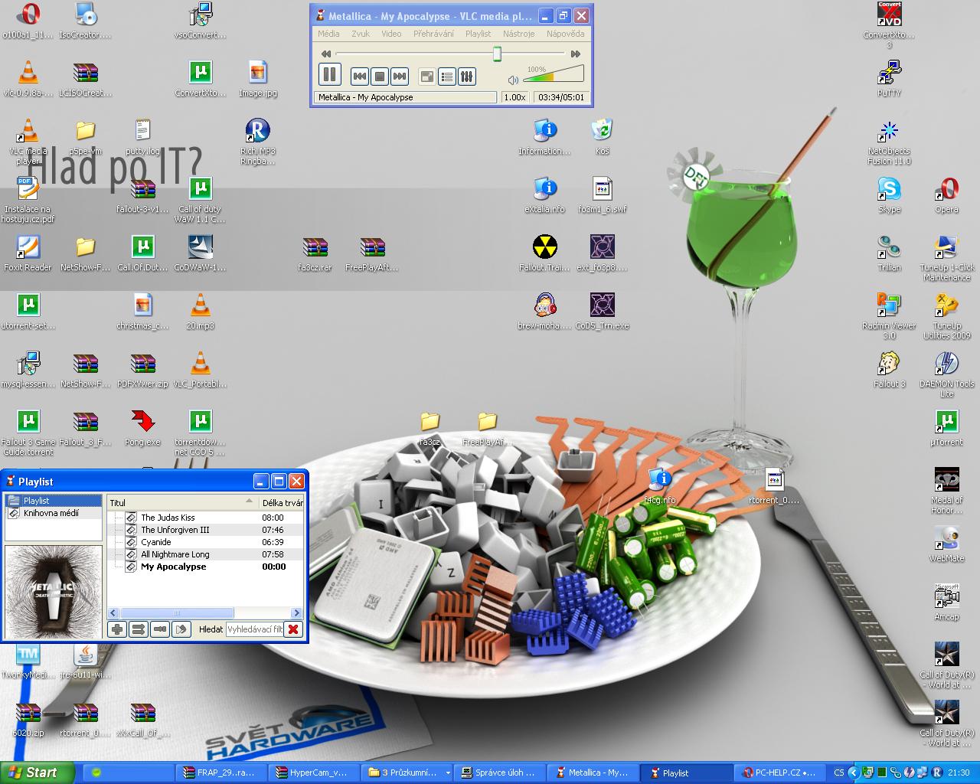Open extended settings equalizer in VLC

tap(467, 76)
